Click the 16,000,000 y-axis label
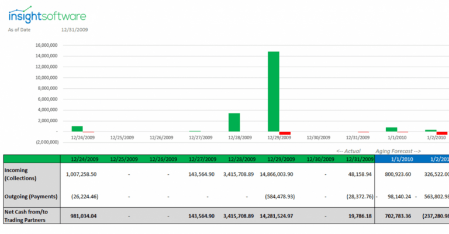 46,45
